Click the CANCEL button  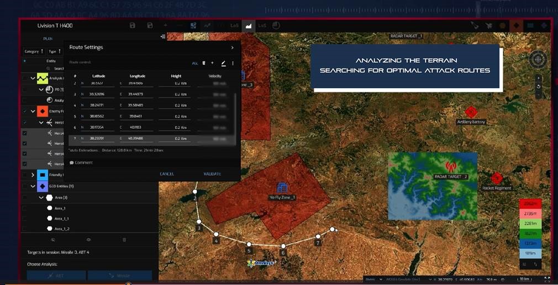point(167,174)
